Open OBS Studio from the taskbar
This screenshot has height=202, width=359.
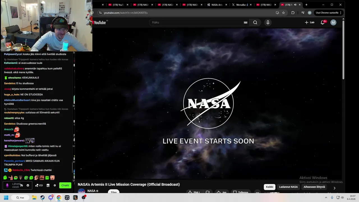(84, 198)
